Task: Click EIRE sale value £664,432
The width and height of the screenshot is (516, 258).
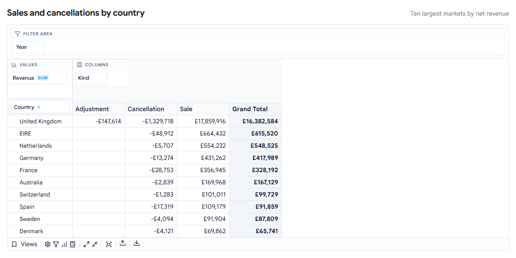Action: coord(204,134)
